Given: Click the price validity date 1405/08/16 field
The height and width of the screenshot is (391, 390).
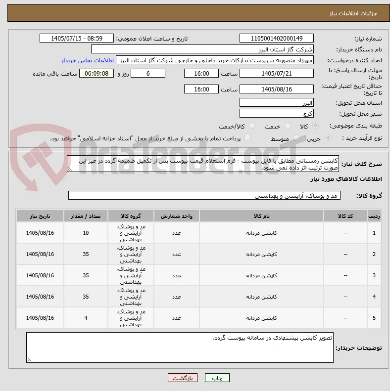Looking at the screenshot, I should pos(276,89).
